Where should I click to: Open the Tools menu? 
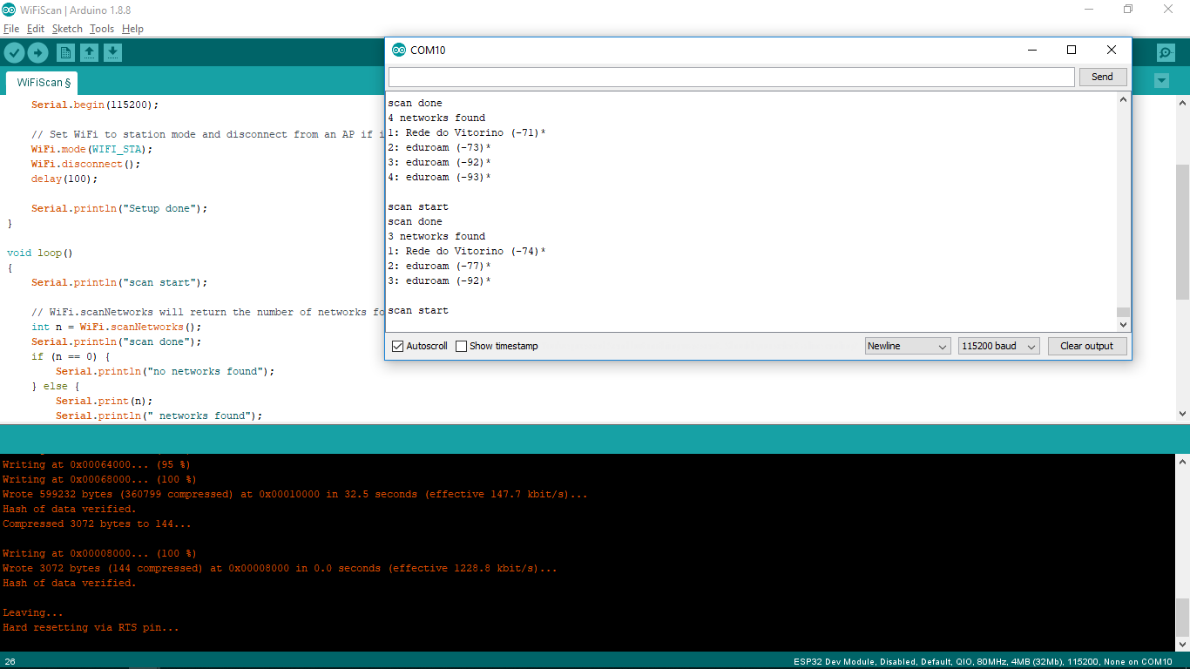coord(102,29)
